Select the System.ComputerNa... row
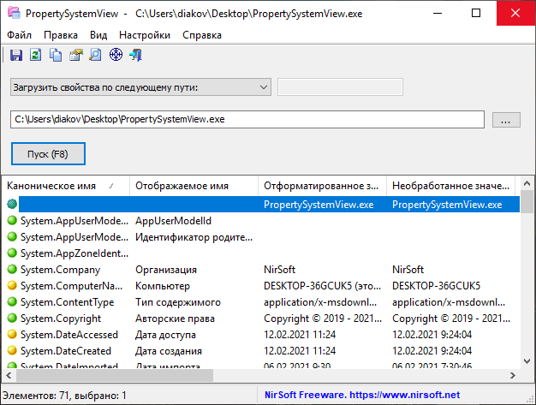 pos(261,285)
